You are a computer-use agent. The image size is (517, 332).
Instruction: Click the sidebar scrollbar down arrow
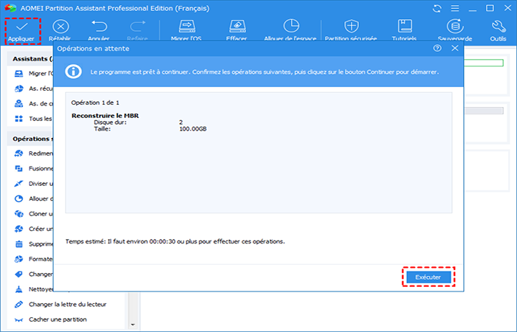click(x=132, y=324)
